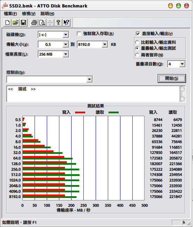This screenshot has width=193, height=227.
Task: Print results with the printer icon
Action: click(x=34, y=23)
